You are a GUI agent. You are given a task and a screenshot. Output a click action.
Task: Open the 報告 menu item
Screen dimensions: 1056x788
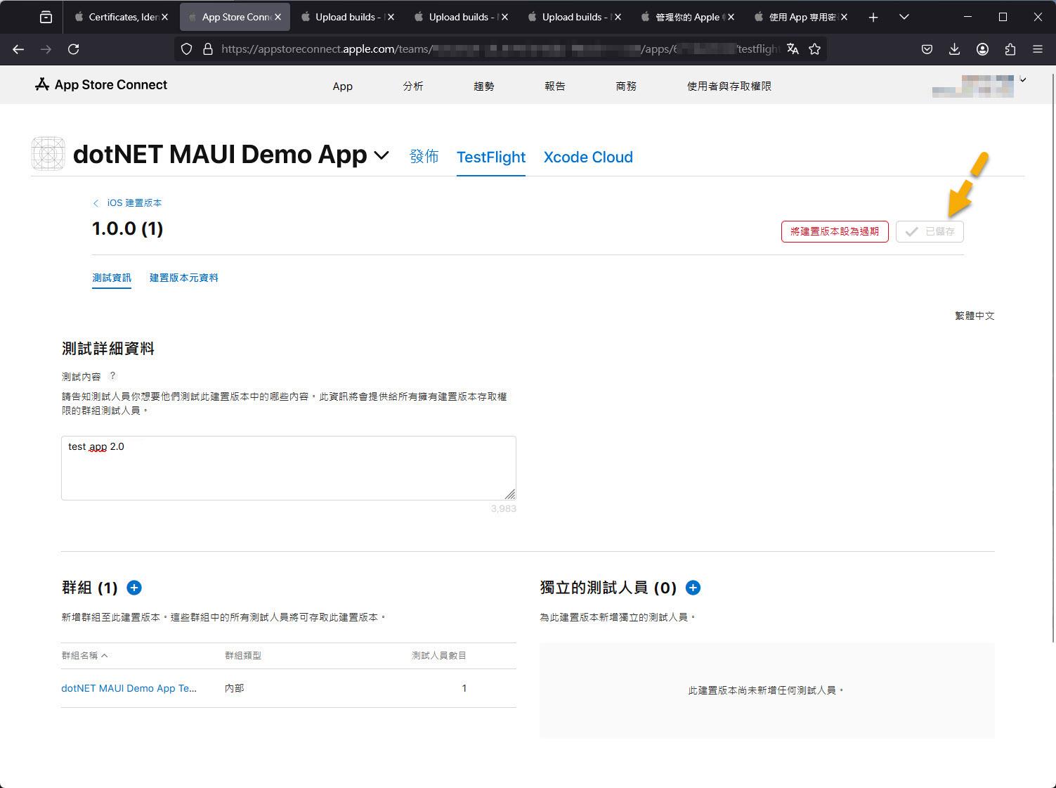tap(555, 86)
